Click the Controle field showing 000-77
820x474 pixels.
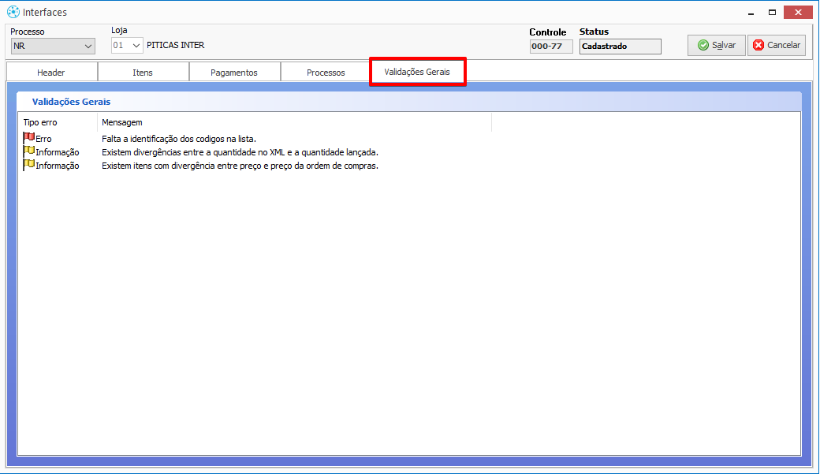(x=551, y=47)
